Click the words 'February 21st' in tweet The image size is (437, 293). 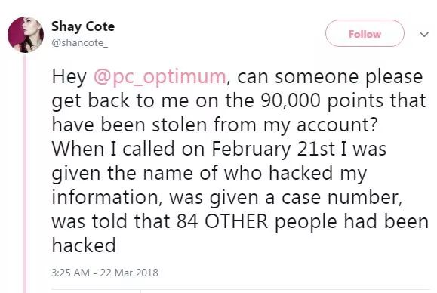click(273, 150)
